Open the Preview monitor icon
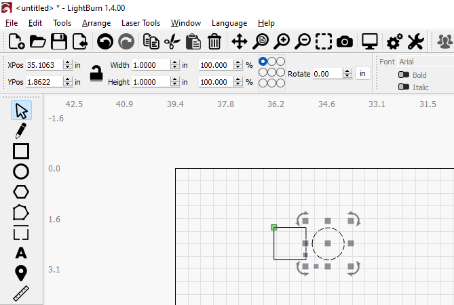The height and width of the screenshot is (305, 454). [x=370, y=41]
